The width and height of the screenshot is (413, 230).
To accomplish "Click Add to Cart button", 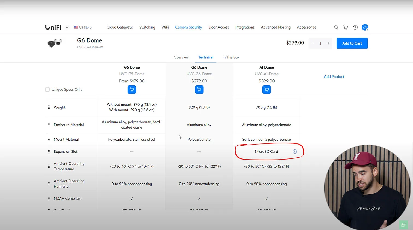I will click(x=352, y=43).
